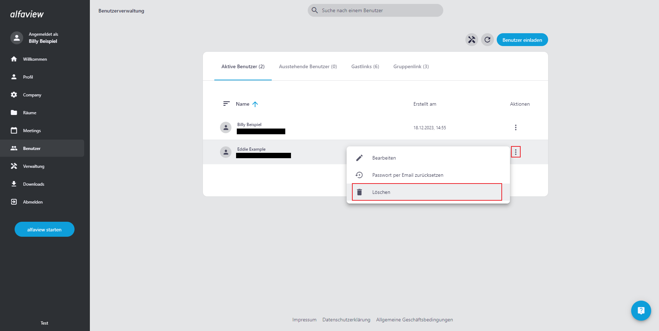The width and height of the screenshot is (659, 331).
Task: Open the Datenschutzerklärung link
Action: [x=346, y=320]
